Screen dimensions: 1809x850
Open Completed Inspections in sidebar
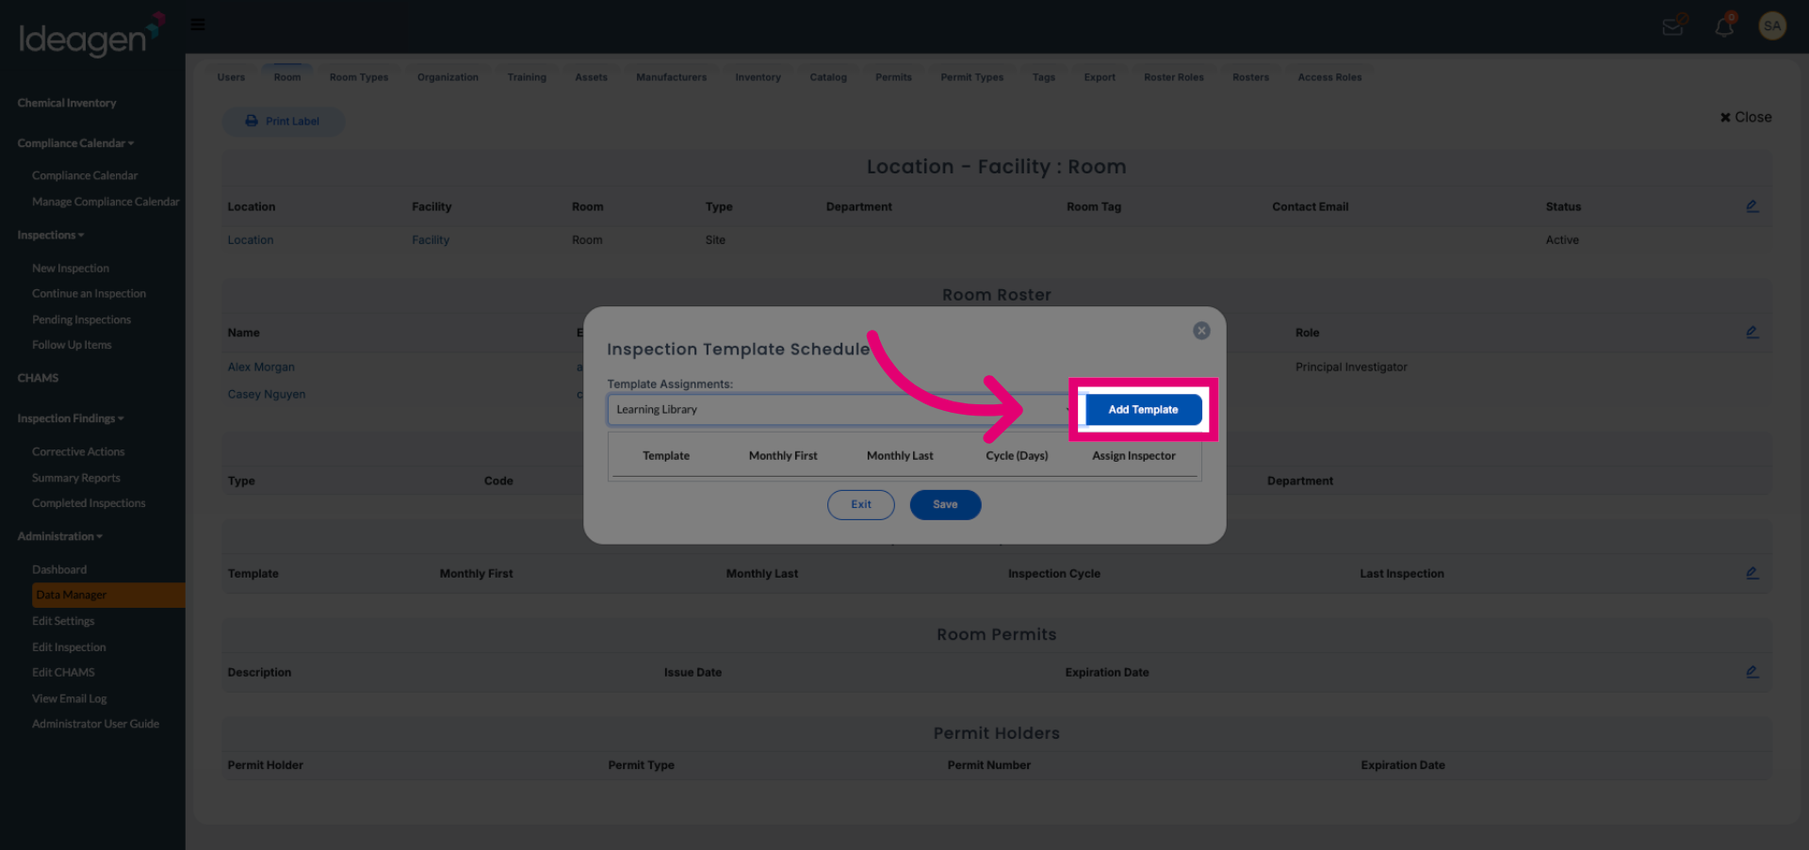(89, 503)
